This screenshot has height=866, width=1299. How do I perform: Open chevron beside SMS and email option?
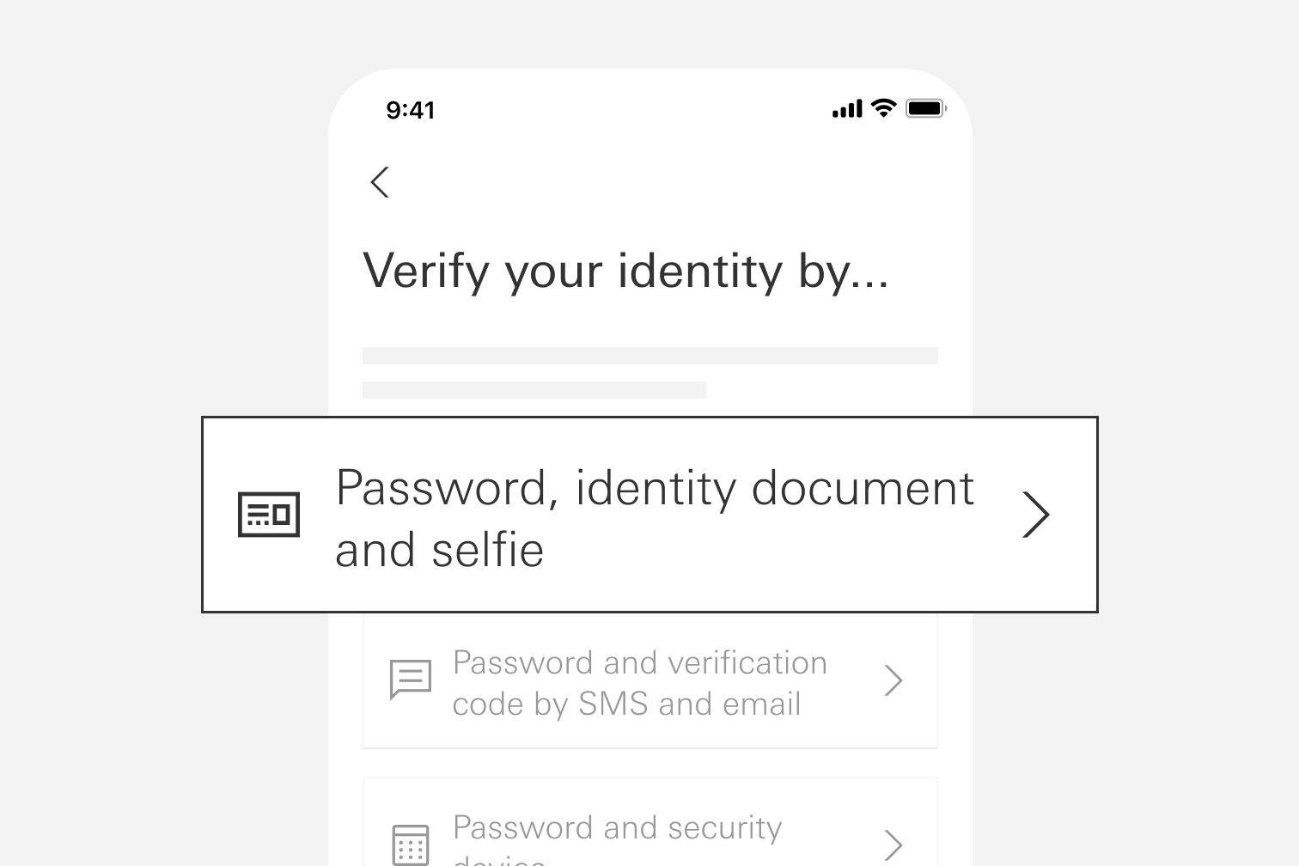click(x=893, y=680)
